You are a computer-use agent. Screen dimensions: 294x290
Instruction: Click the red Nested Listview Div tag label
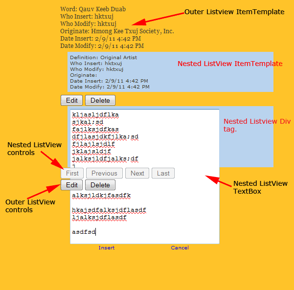point(250,125)
